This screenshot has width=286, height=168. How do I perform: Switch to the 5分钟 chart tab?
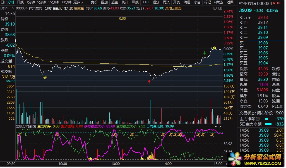tap(41, 2)
